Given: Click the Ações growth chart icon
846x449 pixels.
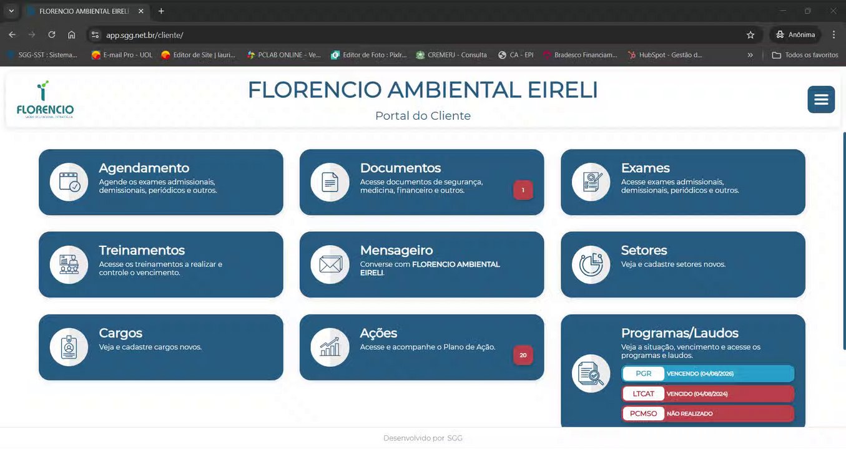Looking at the screenshot, I should click(x=330, y=347).
